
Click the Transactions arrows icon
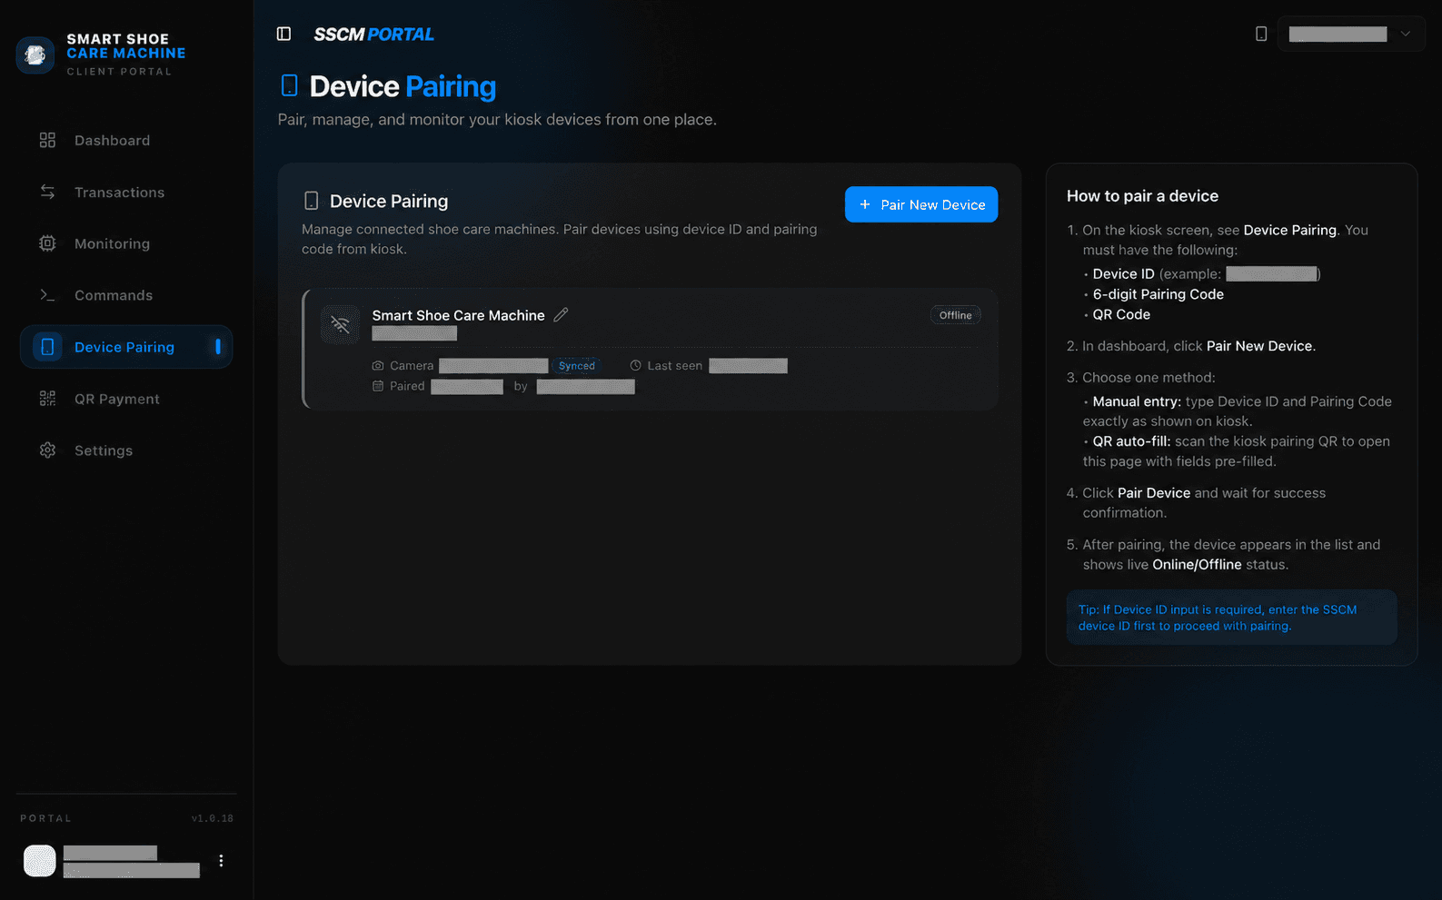(47, 192)
